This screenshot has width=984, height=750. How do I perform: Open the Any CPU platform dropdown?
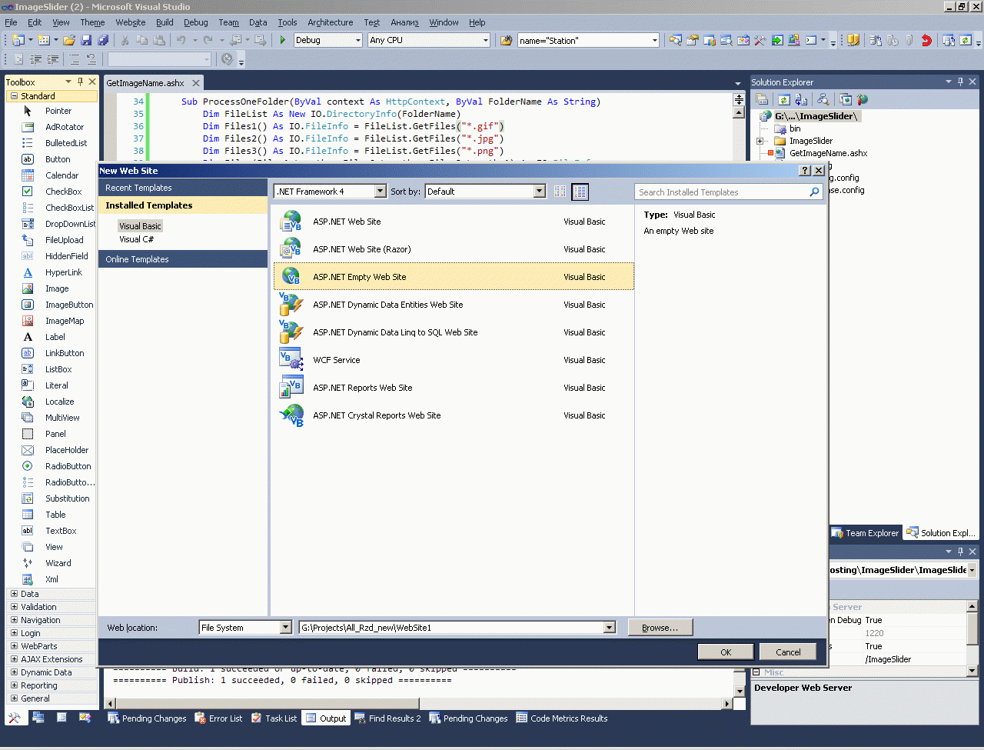[x=485, y=40]
